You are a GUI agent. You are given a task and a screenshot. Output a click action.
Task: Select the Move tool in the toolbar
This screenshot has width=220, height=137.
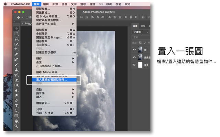tap(16, 29)
